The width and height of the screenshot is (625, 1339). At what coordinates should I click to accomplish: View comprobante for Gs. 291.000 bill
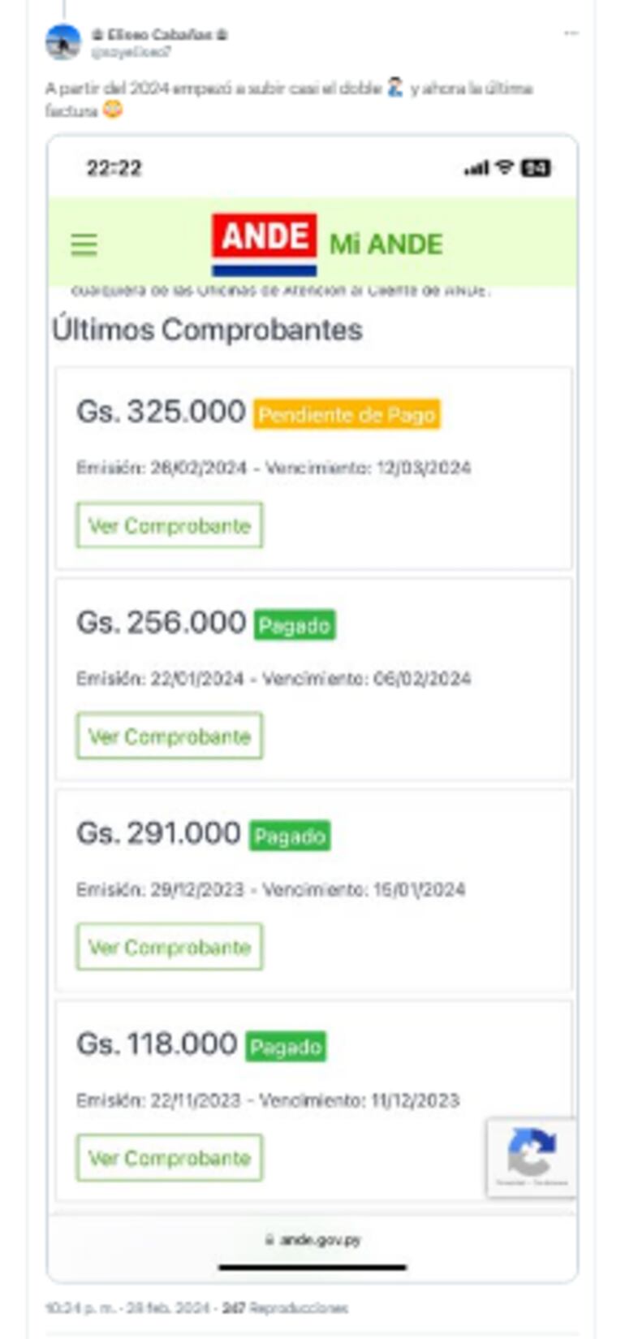pyautogui.click(x=170, y=947)
